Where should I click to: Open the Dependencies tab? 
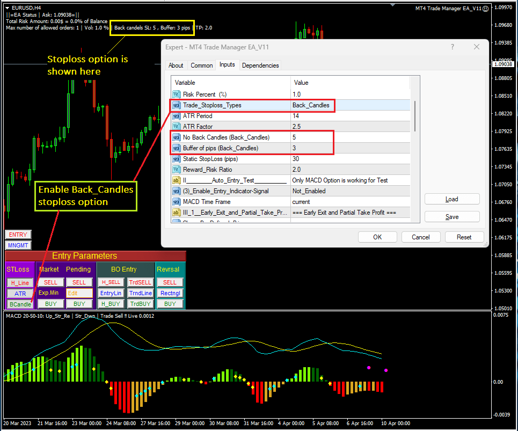260,65
